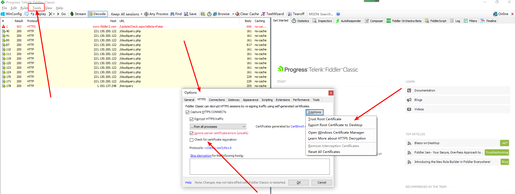This screenshot has height=194, width=515.
Task: Open the Keep: All sessions dropdown
Action: pos(127,14)
